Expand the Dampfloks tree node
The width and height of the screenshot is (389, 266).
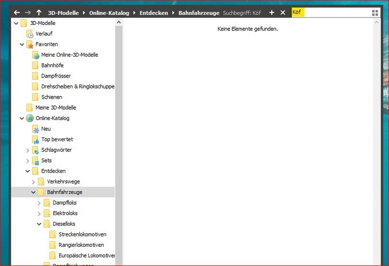pyautogui.click(x=39, y=203)
